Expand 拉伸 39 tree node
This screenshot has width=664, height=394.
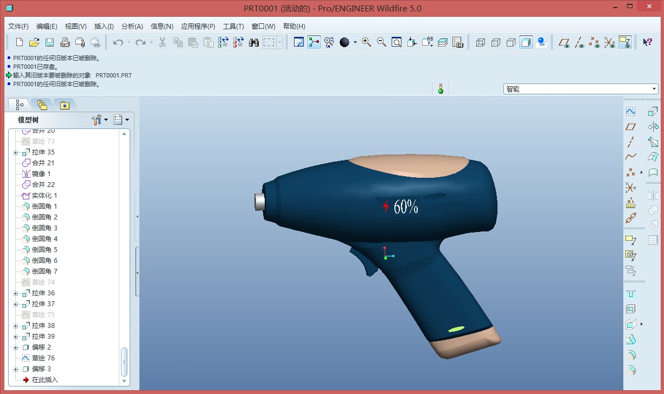coord(16,337)
